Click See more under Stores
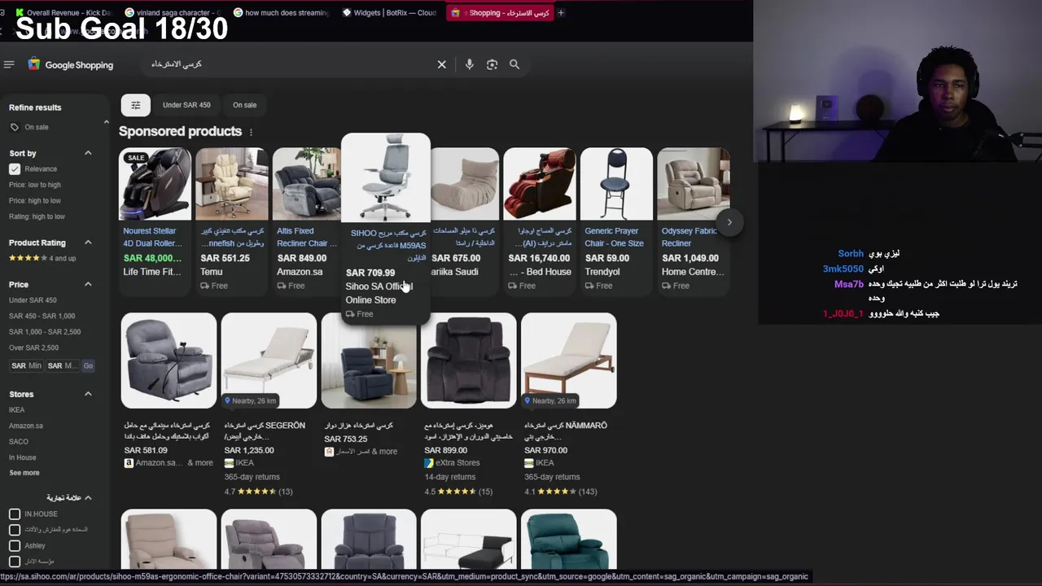Screen dimensions: 1042x586 [24, 473]
